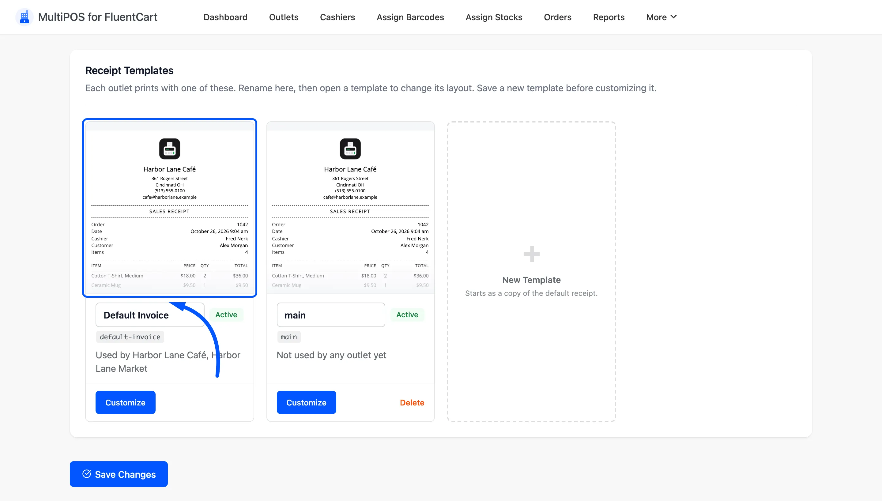Viewport: 882px width, 501px height.
Task: Navigate to Assign Barcodes
Action: 410,17
